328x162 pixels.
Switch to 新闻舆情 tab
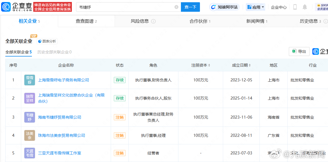tap(257, 21)
